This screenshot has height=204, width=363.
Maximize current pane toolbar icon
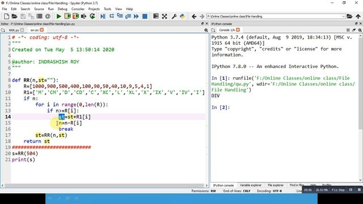pyautogui.click(x=156, y=16)
